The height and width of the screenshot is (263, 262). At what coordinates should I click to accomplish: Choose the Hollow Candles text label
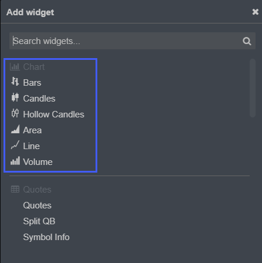(x=53, y=114)
